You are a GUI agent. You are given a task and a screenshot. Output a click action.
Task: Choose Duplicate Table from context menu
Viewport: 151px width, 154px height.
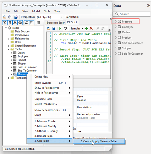point(43,99)
